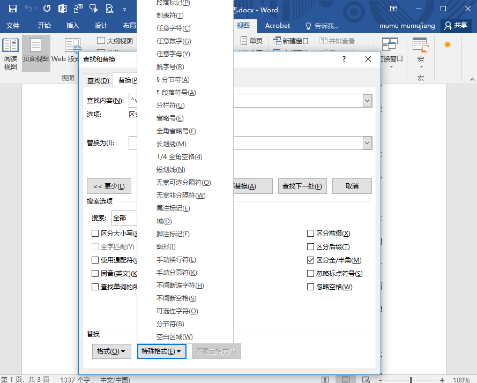Screen dimensions: 477x383
Task: Choose Footnote Mark (脚注标记) menu item
Action: [185, 234]
